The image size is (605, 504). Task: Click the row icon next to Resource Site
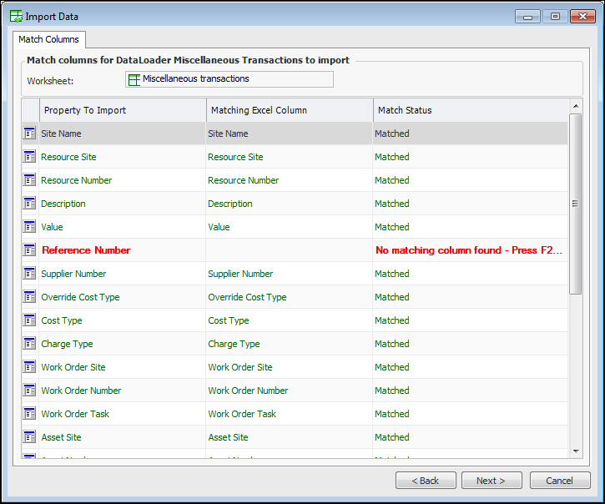click(30, 157)
